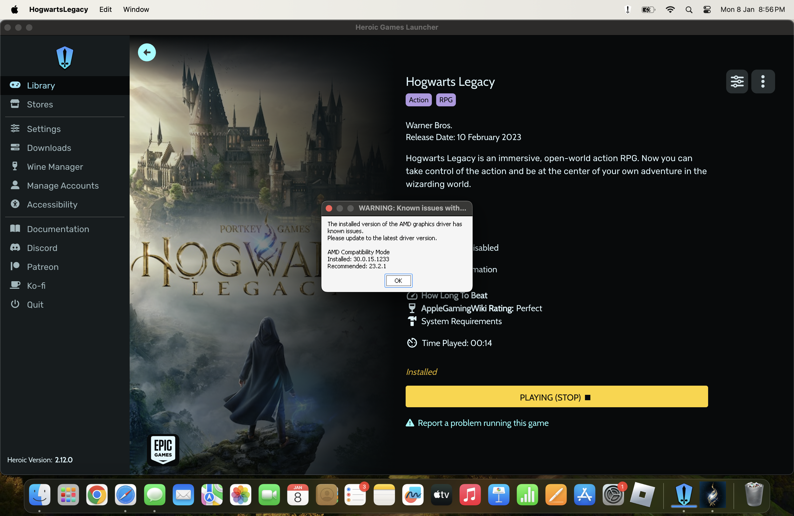
Task: Open the AppleGamingWiki Rating link
Action: tap(475, 308)
